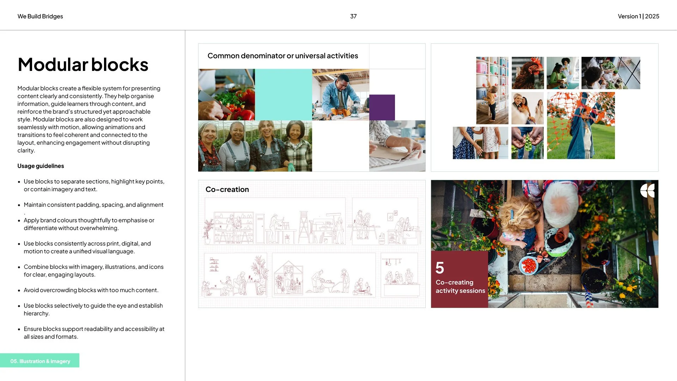The height and width of the screenshot is (381, 677).
Task: Select the purple color square
Action: click(382, 107)
